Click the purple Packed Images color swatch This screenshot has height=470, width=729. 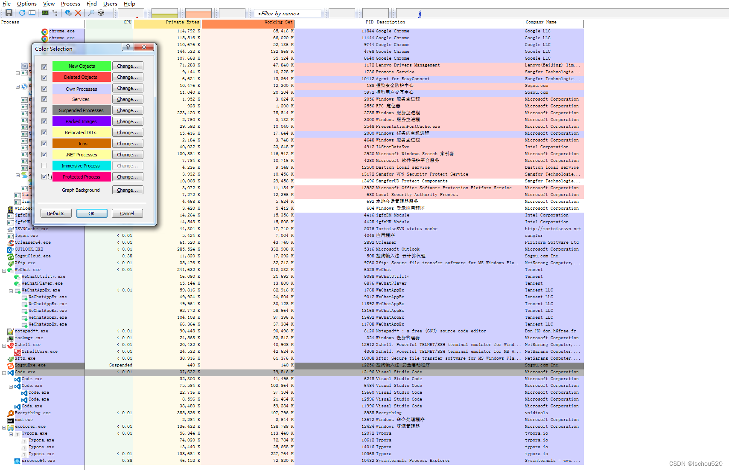click(82, 121)
